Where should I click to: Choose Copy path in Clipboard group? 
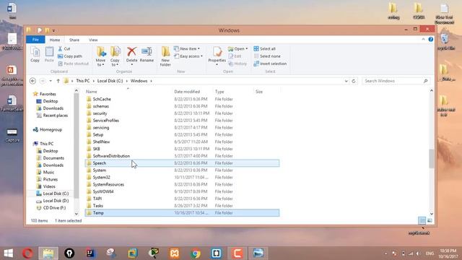tap(70, 56)
